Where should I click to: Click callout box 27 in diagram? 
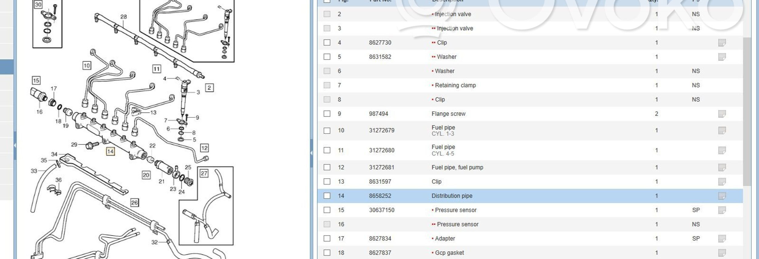(x=204, y=173)
